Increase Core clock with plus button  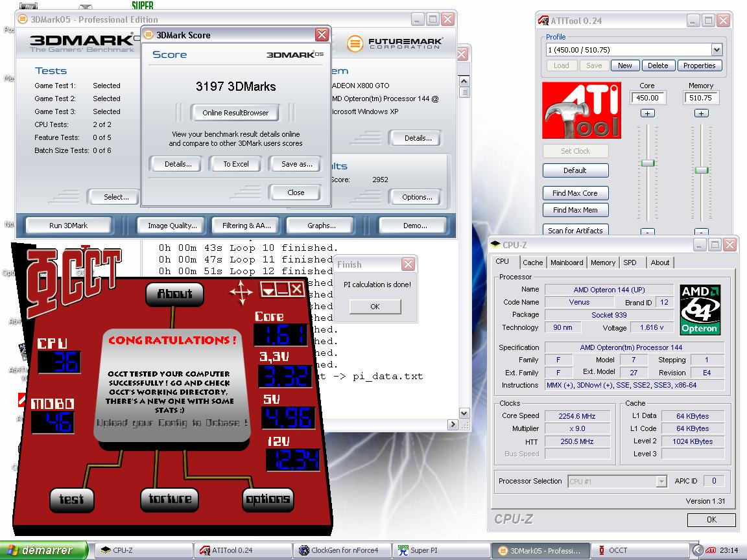click(647, 113)
